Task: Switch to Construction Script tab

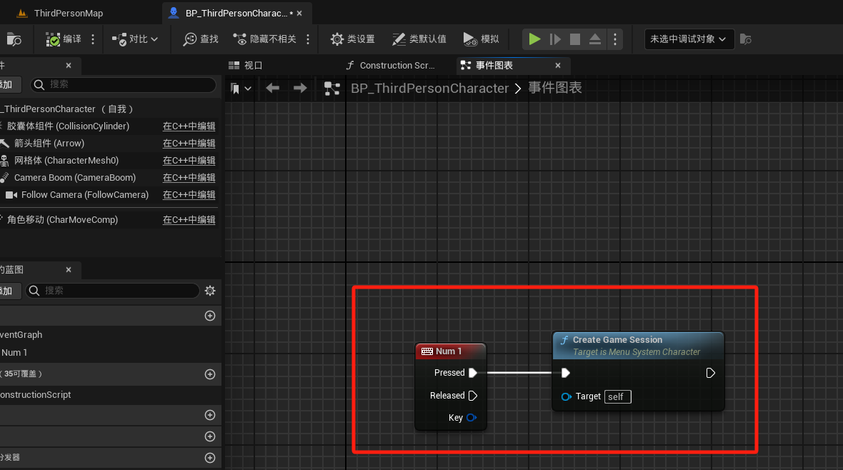Action: (390, 66)
